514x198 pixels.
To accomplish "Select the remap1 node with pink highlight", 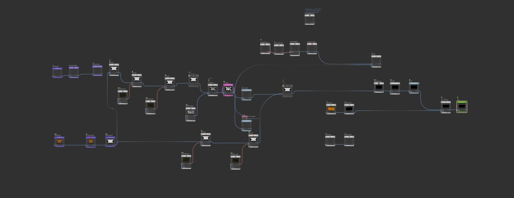I will [x=228, y=89].
